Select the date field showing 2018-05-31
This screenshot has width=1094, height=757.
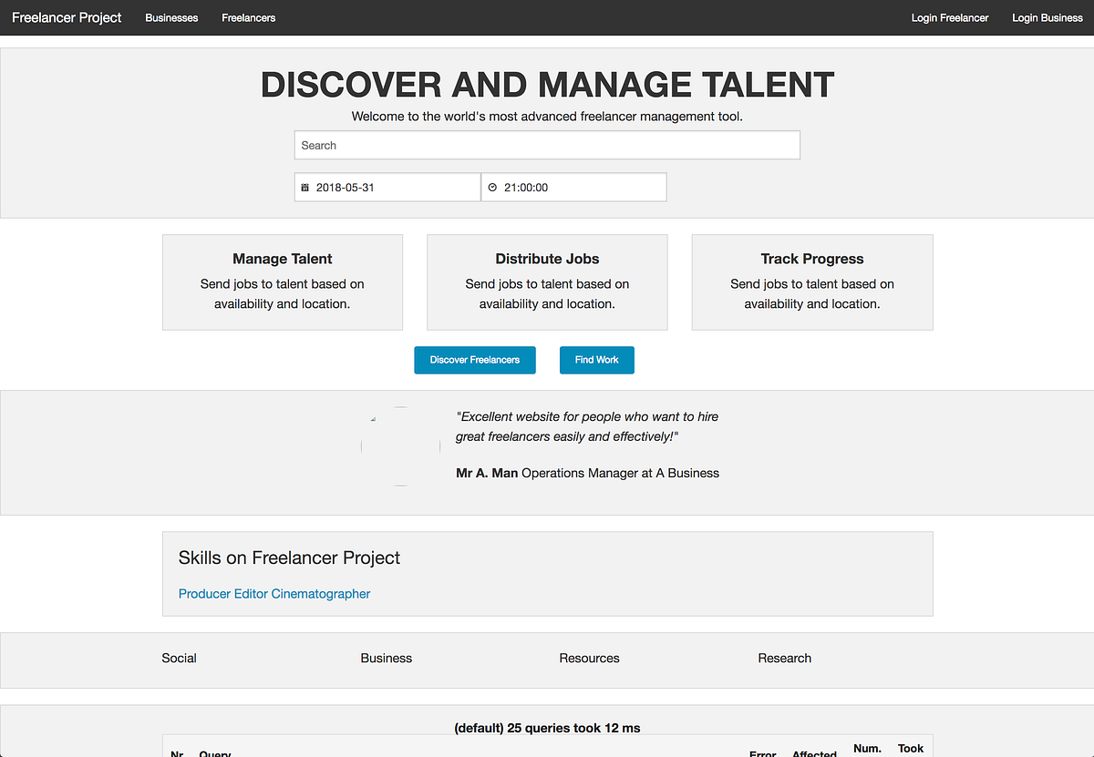click(387, 187)
